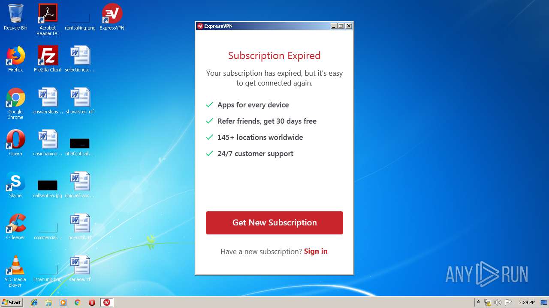The height and width of the screenshot is (308, 549).
Task: Click the ExpressVPN title bar logo icon
Action: tap(200, 26)
